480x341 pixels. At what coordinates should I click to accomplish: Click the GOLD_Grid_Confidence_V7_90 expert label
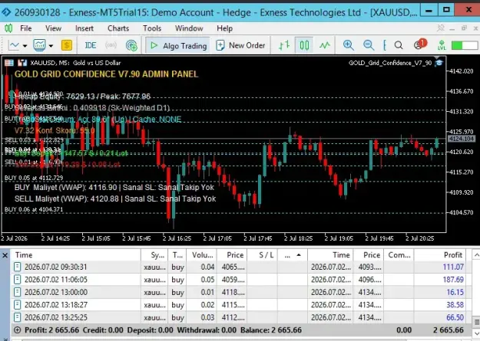390,63
